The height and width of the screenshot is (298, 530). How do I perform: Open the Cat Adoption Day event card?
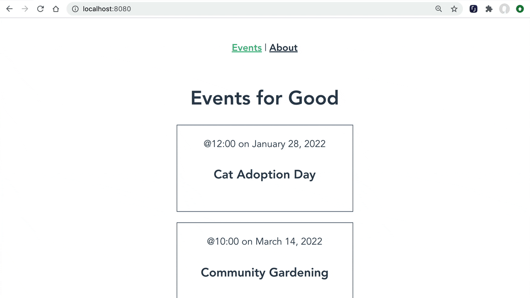(265, 168)
